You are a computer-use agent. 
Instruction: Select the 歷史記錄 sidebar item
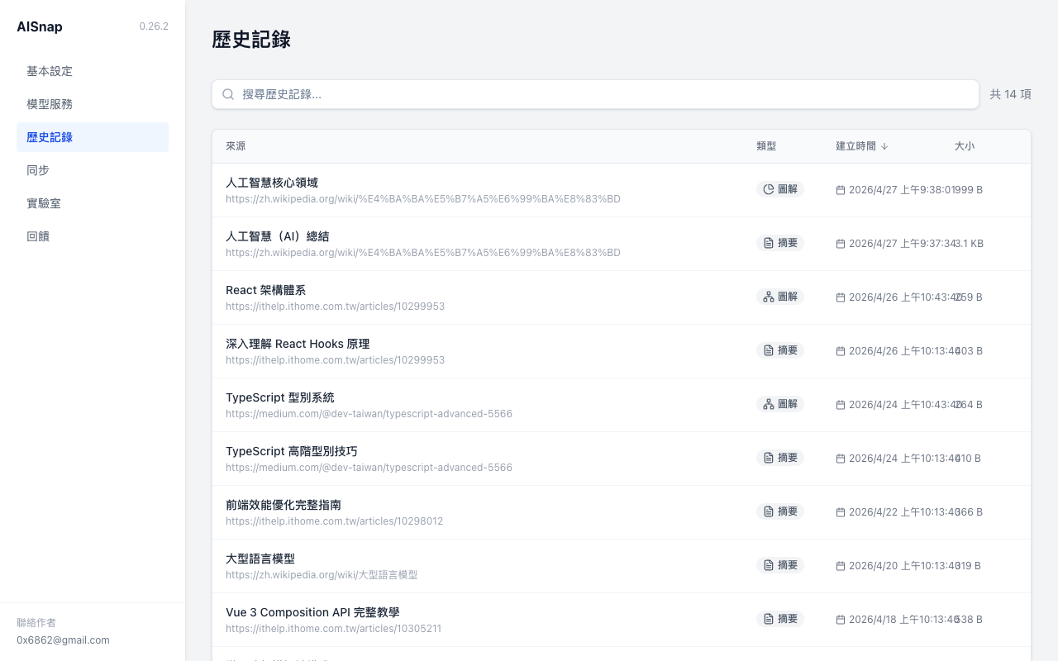[x=93, y=137]
